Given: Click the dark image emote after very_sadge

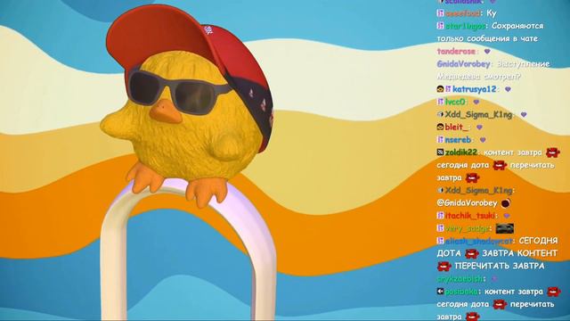Looking at the screenshot, I should 505,228.
